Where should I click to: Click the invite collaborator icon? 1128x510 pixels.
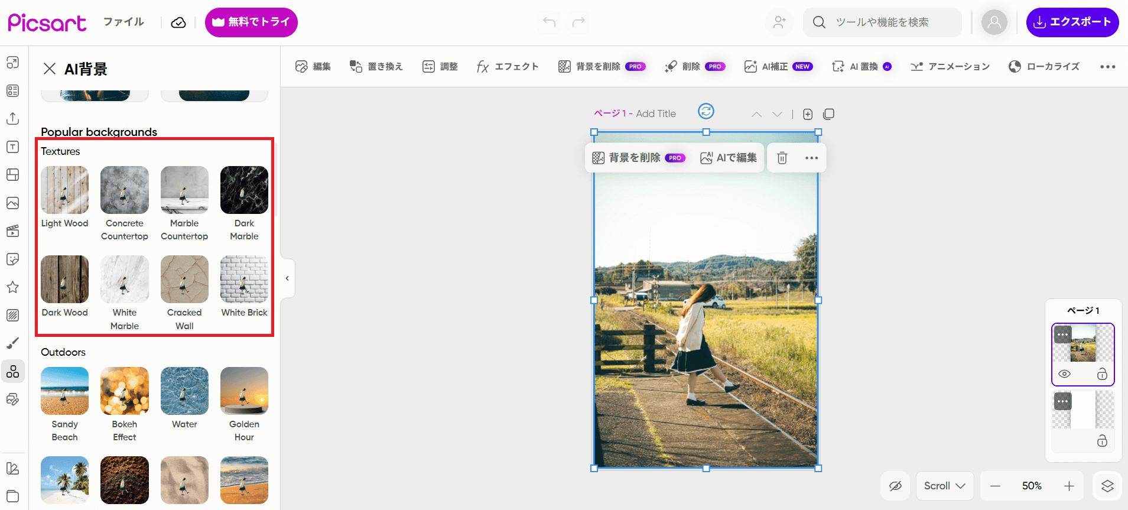(x=779, y=22)
